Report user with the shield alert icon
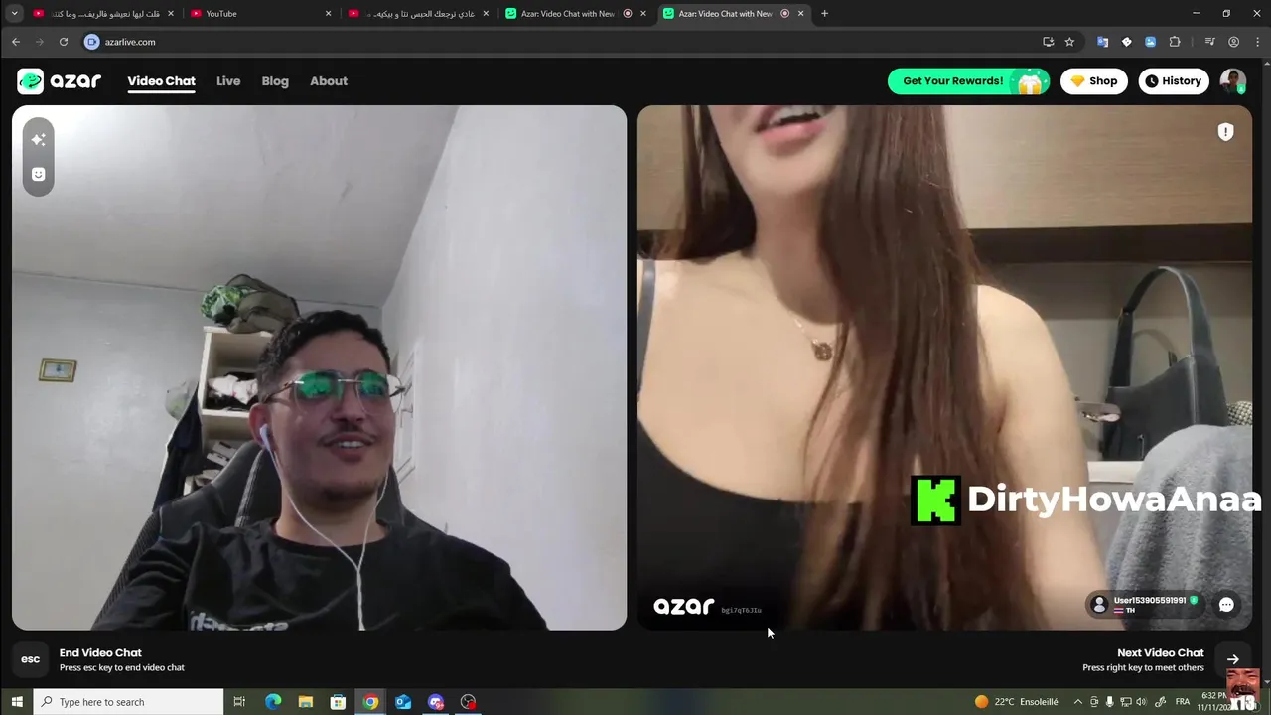 pos(1226,132)
